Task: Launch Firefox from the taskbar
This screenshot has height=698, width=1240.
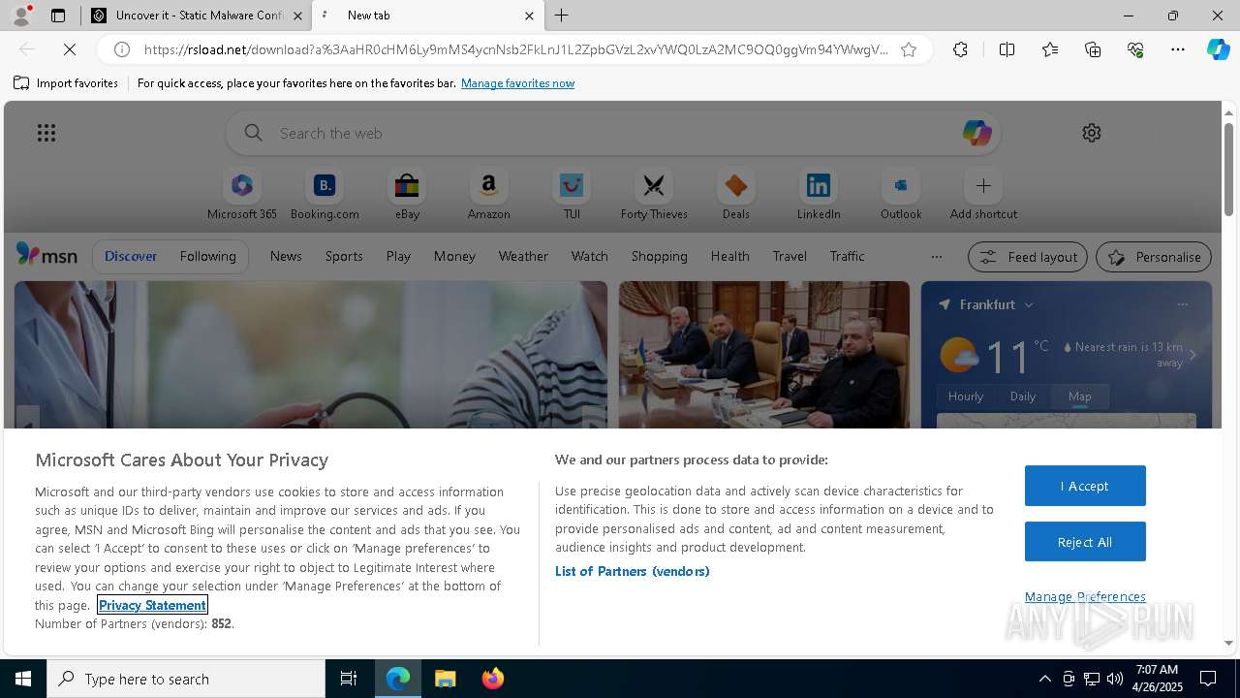Action: point(492,679)
